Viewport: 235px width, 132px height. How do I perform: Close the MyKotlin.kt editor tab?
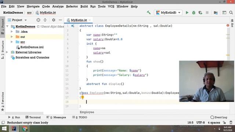coord(90,20)
